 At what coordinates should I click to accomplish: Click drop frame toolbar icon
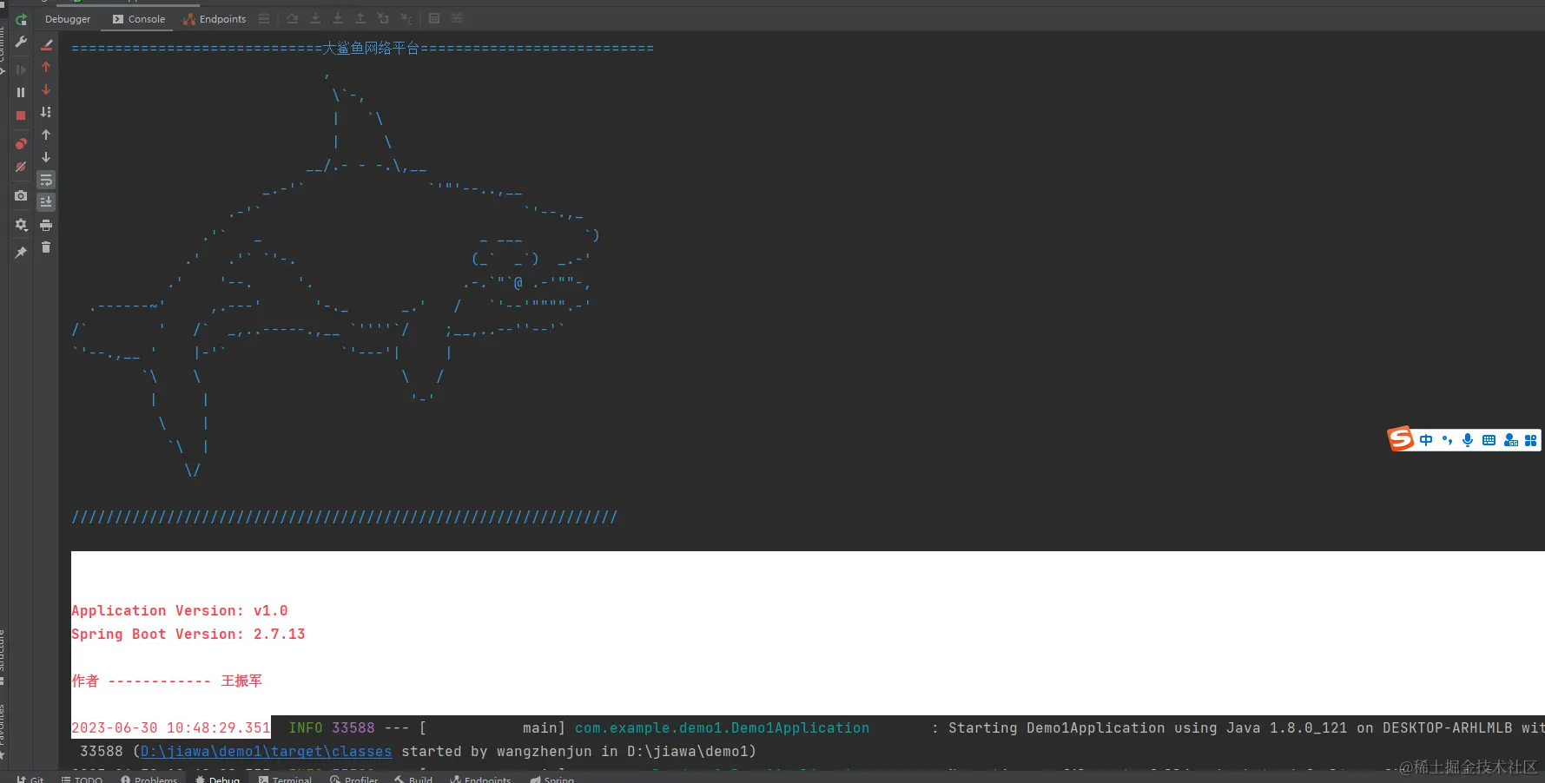pos(383,18)
